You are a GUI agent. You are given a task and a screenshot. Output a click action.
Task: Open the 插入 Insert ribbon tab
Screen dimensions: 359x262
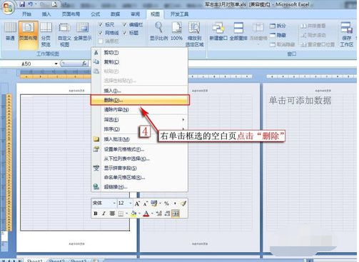[x=46, y=14]
